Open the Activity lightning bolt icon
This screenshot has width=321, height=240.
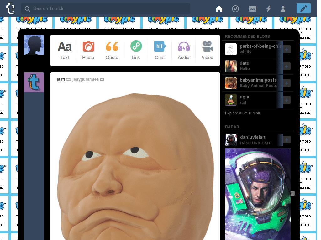click(x=268, y=8)
